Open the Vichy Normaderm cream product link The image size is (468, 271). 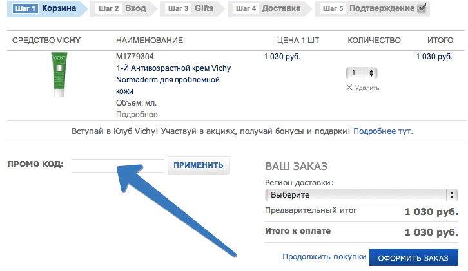tap(173, 80)
